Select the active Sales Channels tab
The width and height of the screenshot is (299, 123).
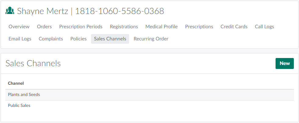point(110,39)
